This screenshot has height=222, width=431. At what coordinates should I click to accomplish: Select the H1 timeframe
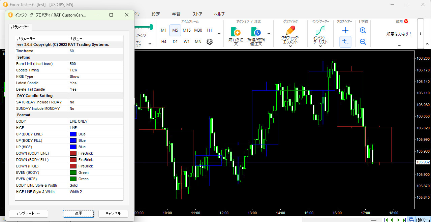click(x=210, y=30)
